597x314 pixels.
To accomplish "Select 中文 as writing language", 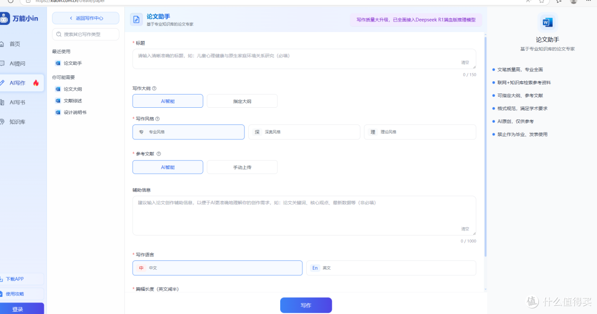I will click(217, 268).
